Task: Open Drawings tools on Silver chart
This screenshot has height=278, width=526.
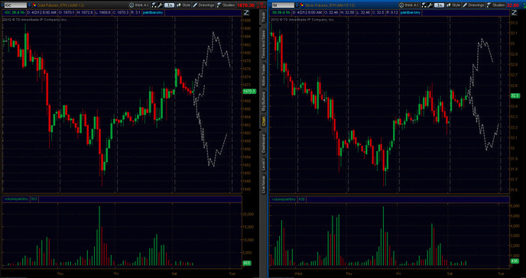Action: tap(474, 5)
